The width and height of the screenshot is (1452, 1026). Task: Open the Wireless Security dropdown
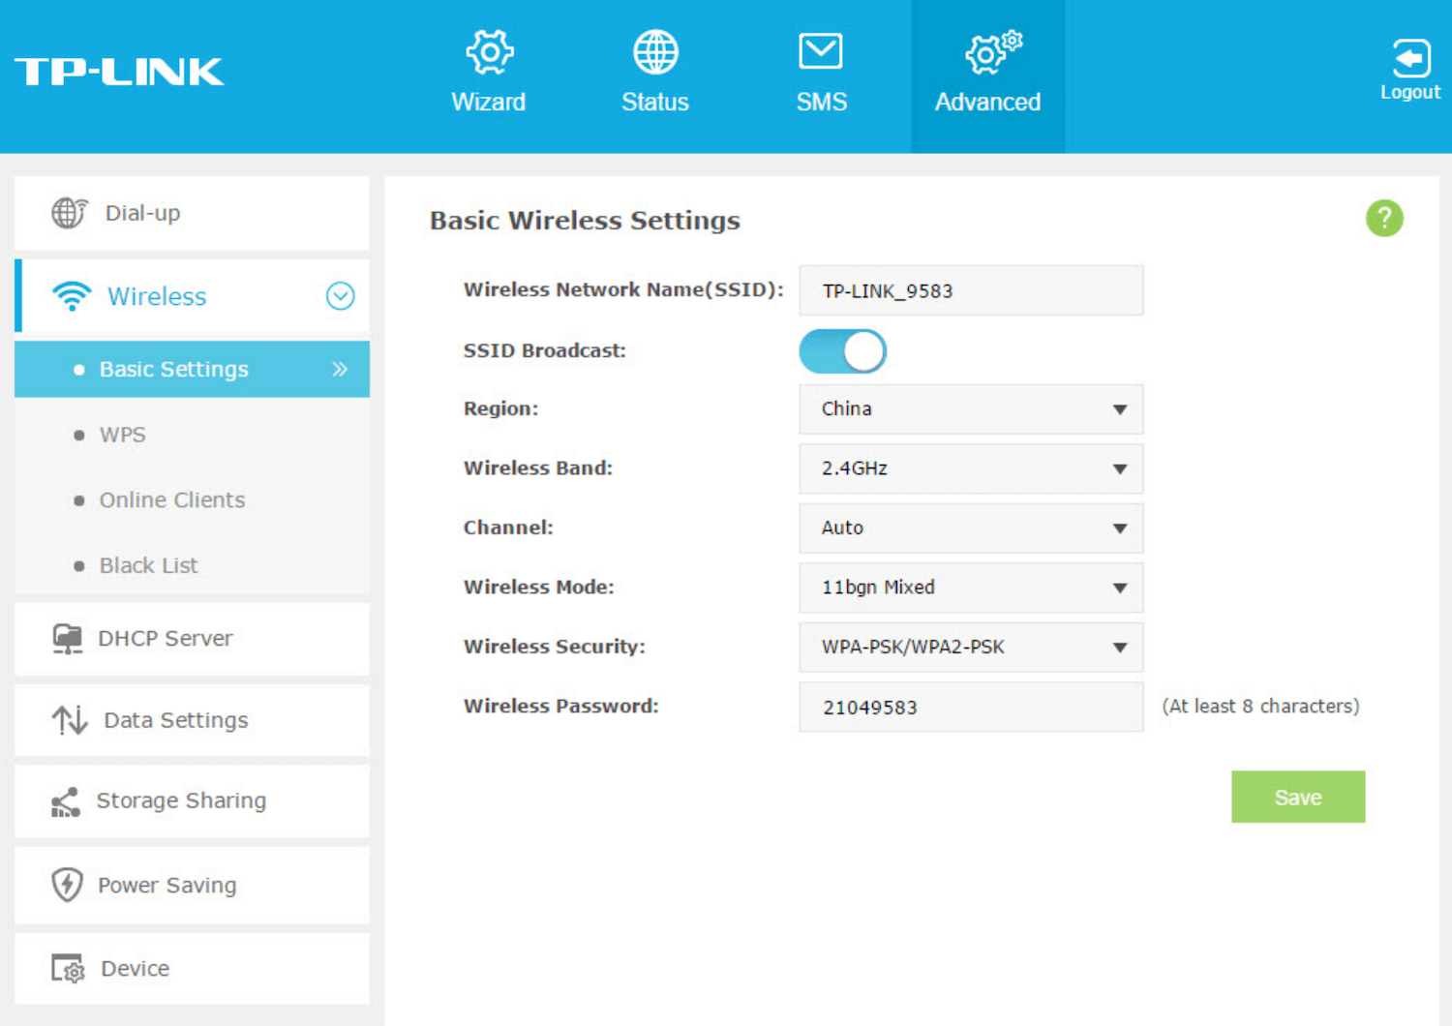971,648
